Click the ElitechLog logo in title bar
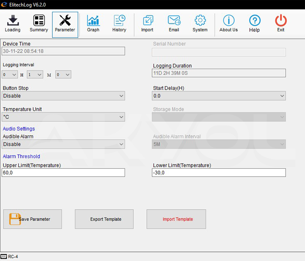 point(4,5)
